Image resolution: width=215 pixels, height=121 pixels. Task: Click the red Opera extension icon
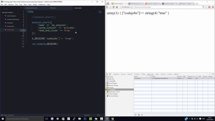point(209,7)
